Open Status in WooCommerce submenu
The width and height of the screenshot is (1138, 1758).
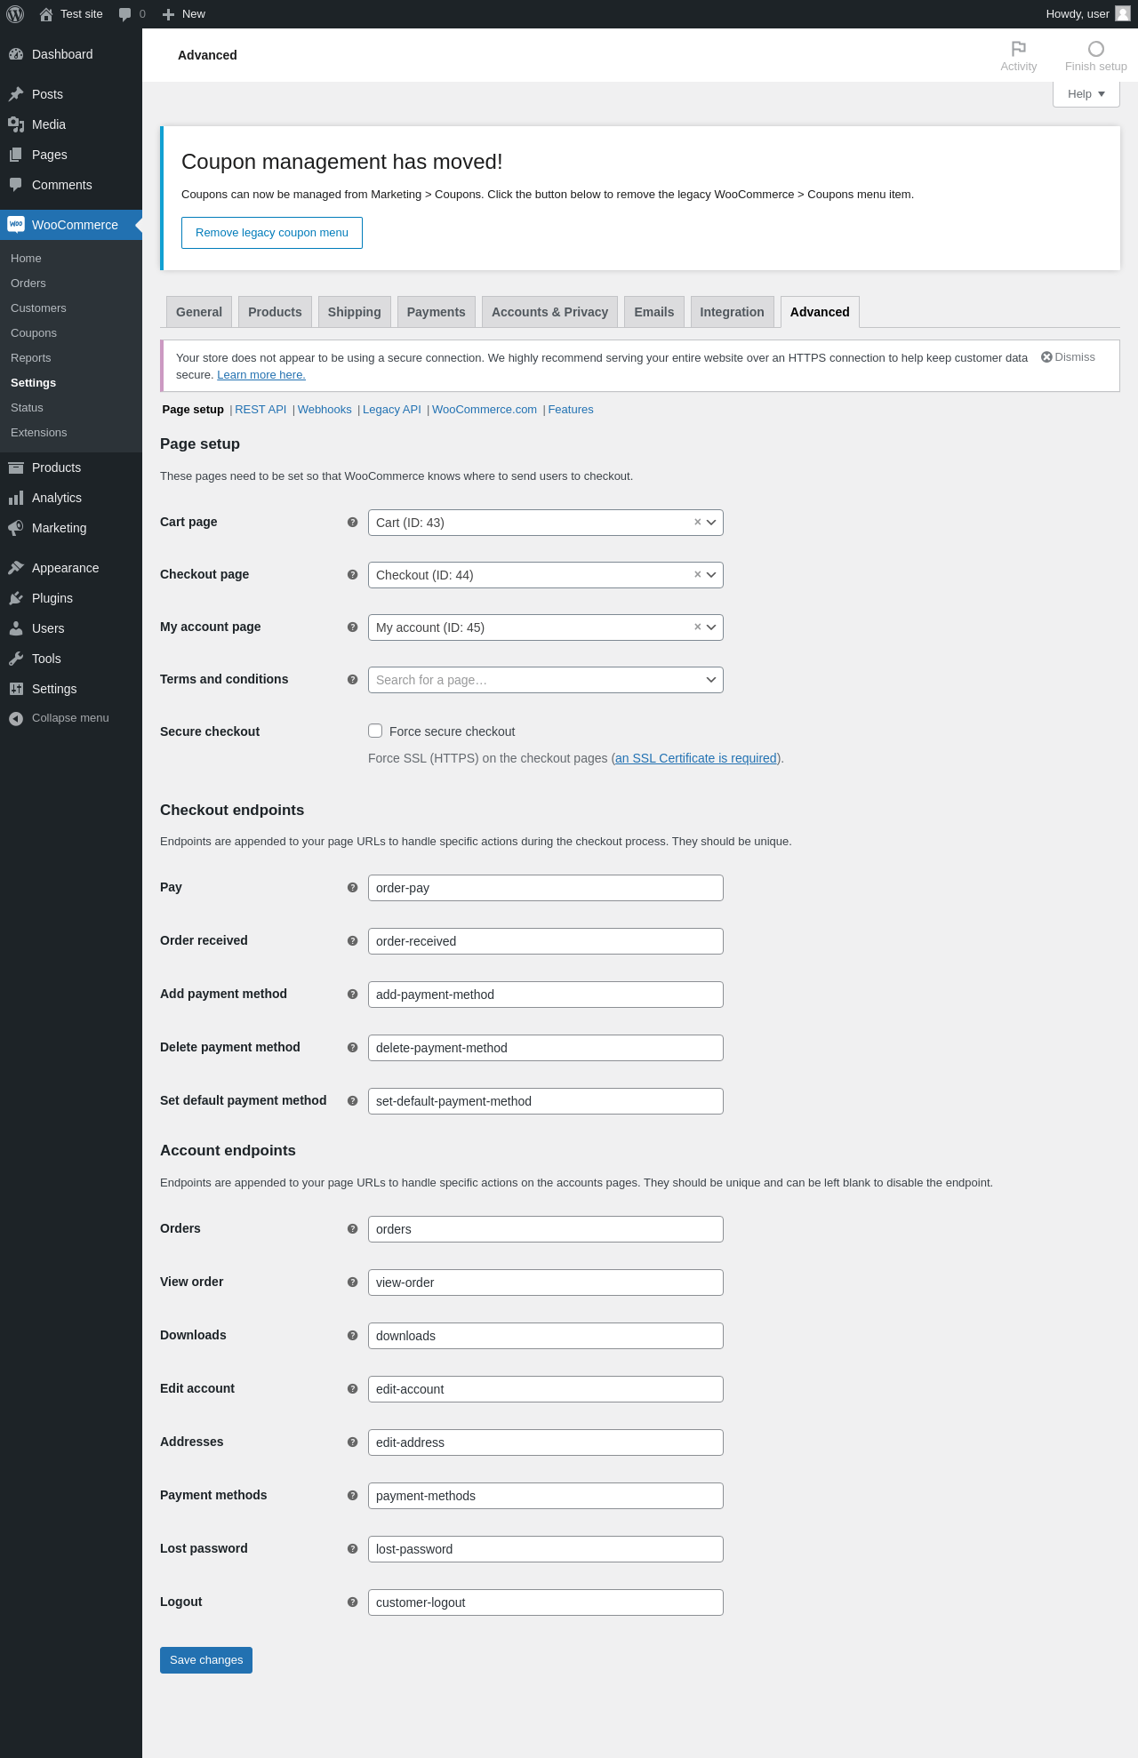point(27,408)
